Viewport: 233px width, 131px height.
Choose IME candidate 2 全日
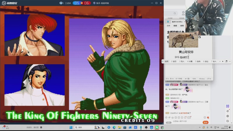(x=174, y=61)
